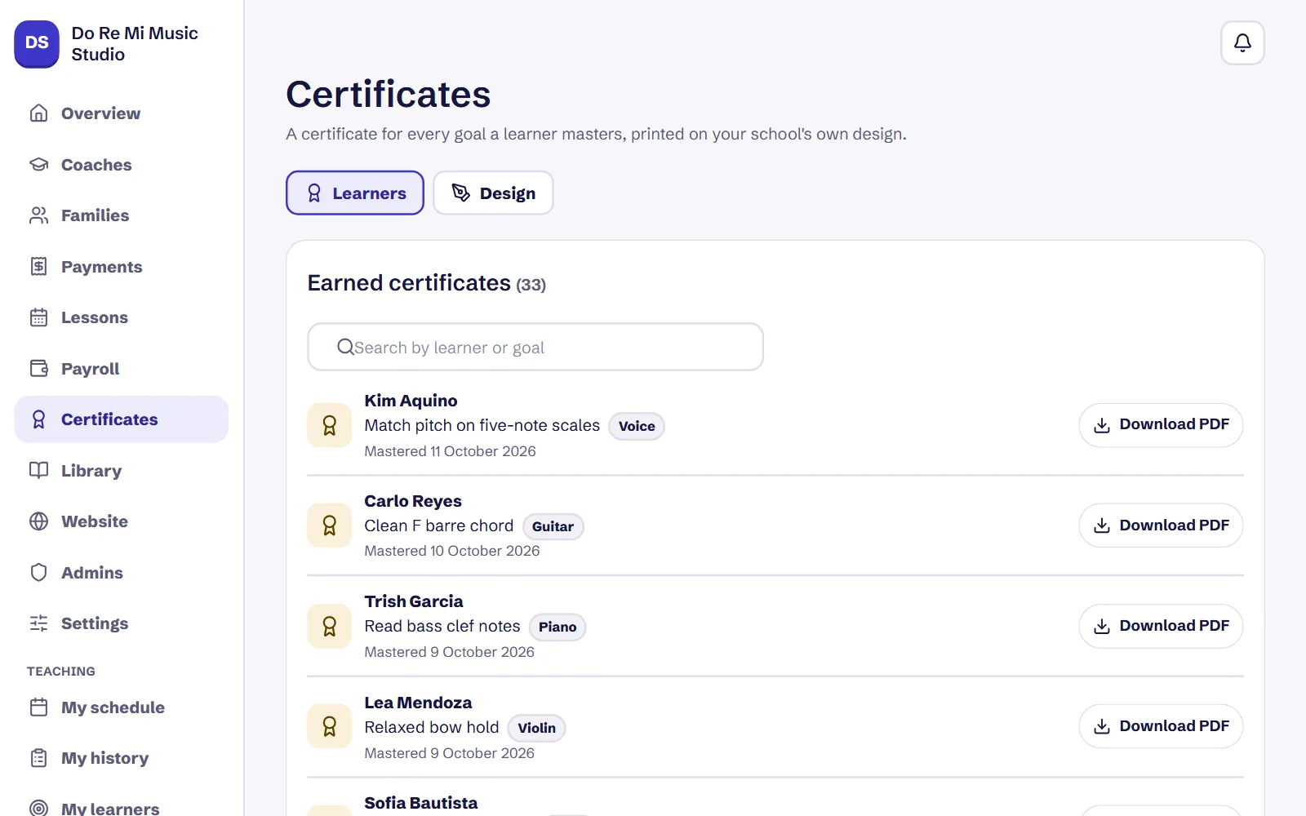Focus the search by learner or goal field
This screenshot has height=816, width=1306.
pos(535,347)
